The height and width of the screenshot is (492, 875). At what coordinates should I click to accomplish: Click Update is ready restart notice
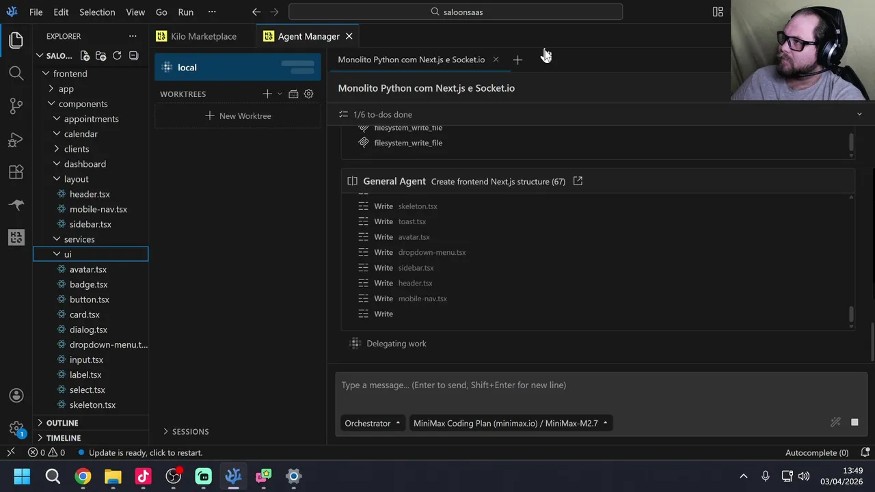tap(140, 452)
